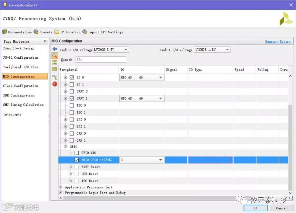The width and height of the screenshot is (296, 213).
Task: Click the vertical scrollbar thumb of table
Action: (x=290, y=148)
